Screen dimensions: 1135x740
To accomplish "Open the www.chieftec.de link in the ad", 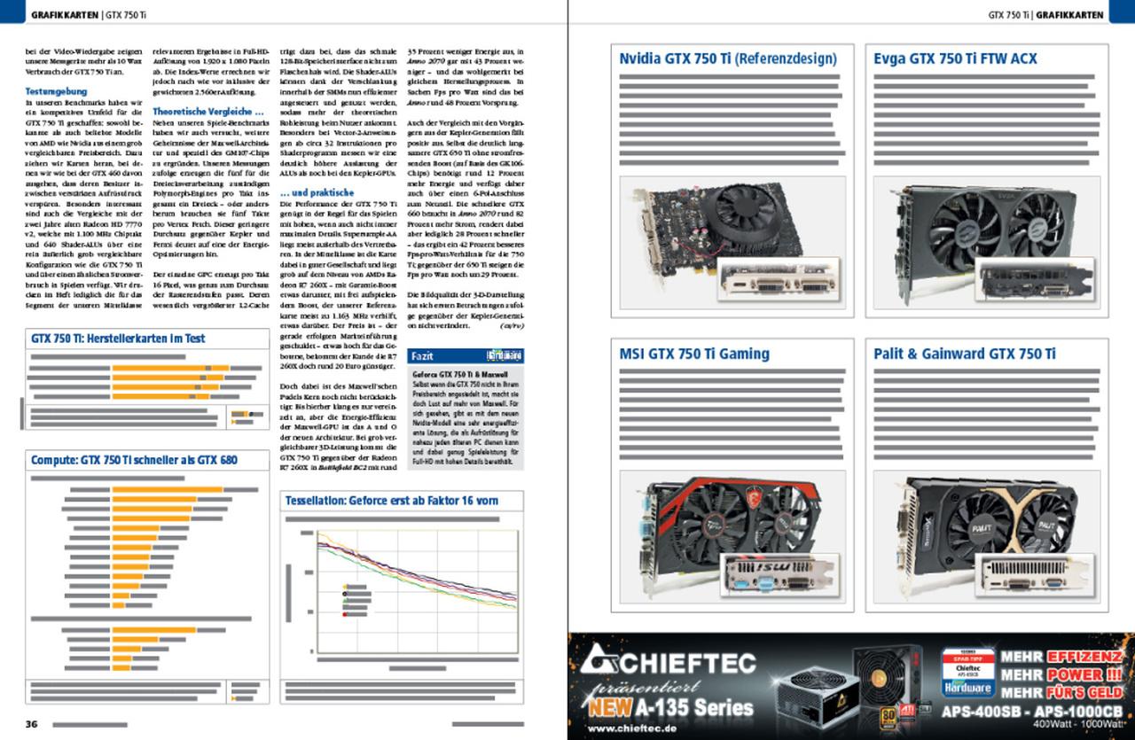I will coord(632,728).
